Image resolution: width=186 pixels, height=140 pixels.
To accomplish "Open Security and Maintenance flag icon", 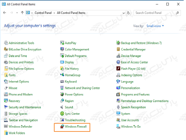I will [6, 107].
